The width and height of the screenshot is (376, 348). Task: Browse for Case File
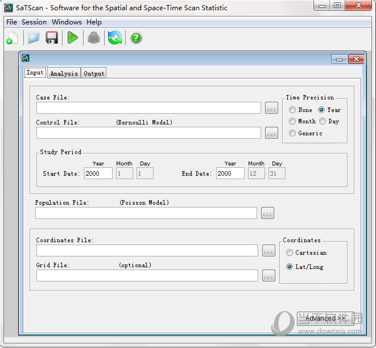pyautogui.click(x=271, y=108)
